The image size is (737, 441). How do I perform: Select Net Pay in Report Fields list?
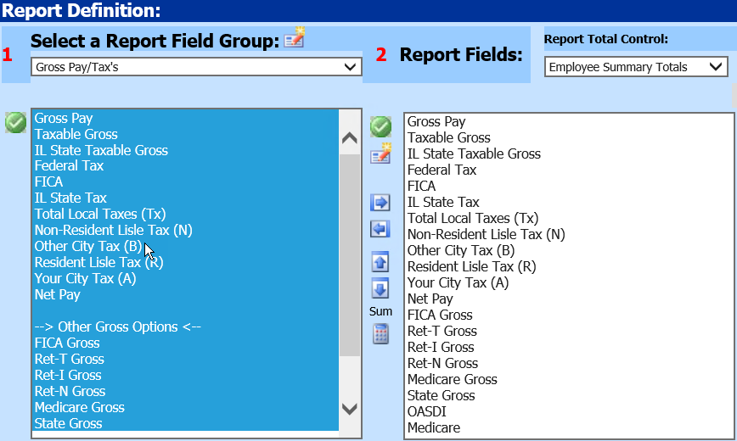430,299
